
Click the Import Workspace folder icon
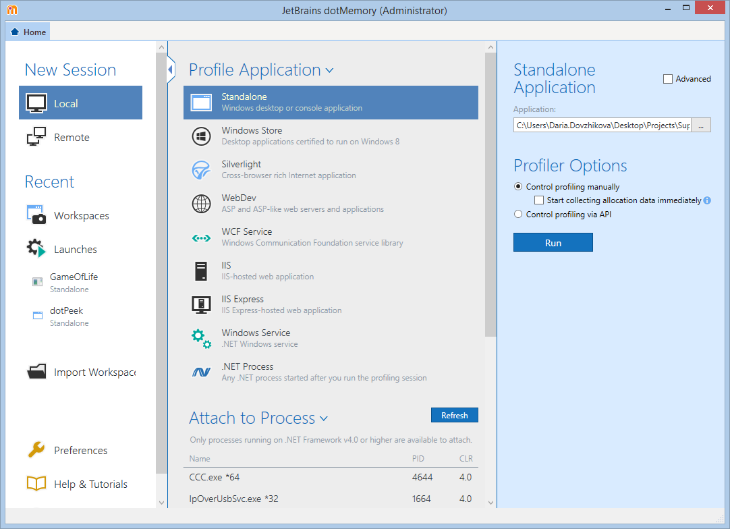tap(36, 372)
